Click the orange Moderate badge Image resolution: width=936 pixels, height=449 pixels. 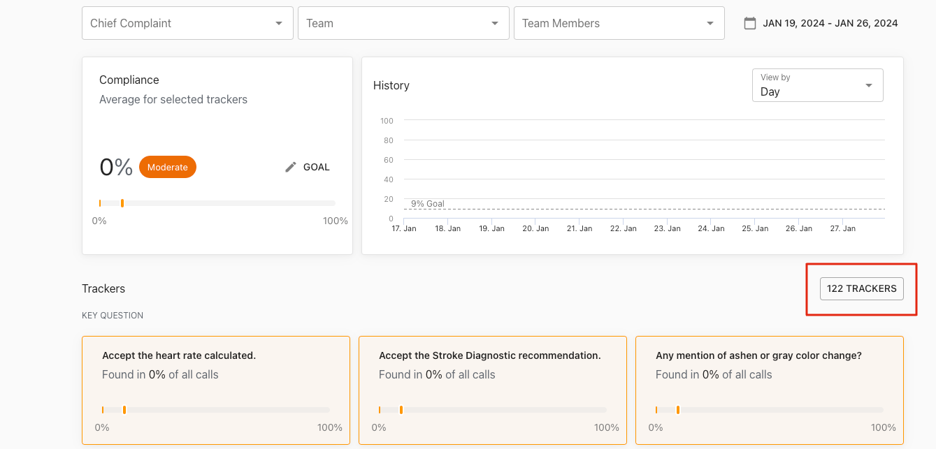tap(168, 167)
